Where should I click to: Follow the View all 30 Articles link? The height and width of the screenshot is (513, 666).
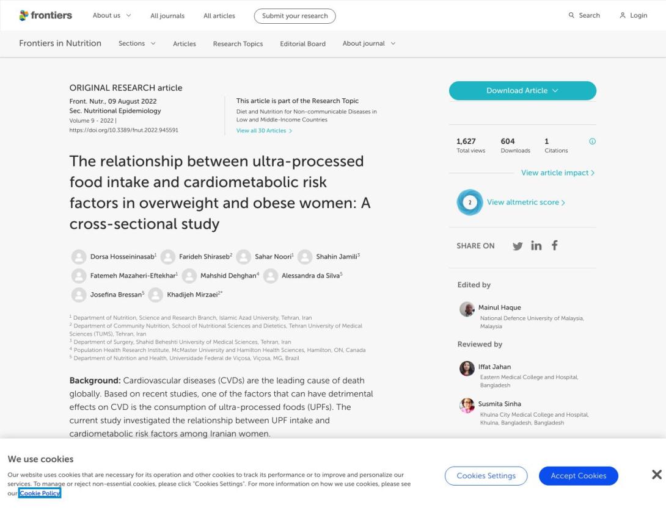click(264, 131)
